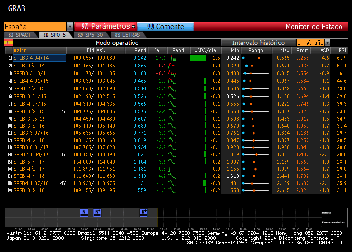The height and width of the screenshot is (252, 352).
Task: Click the RSI column header
Action: tap(342, 51)
